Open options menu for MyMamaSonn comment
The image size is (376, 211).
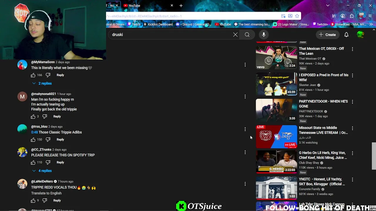[245, 64]
